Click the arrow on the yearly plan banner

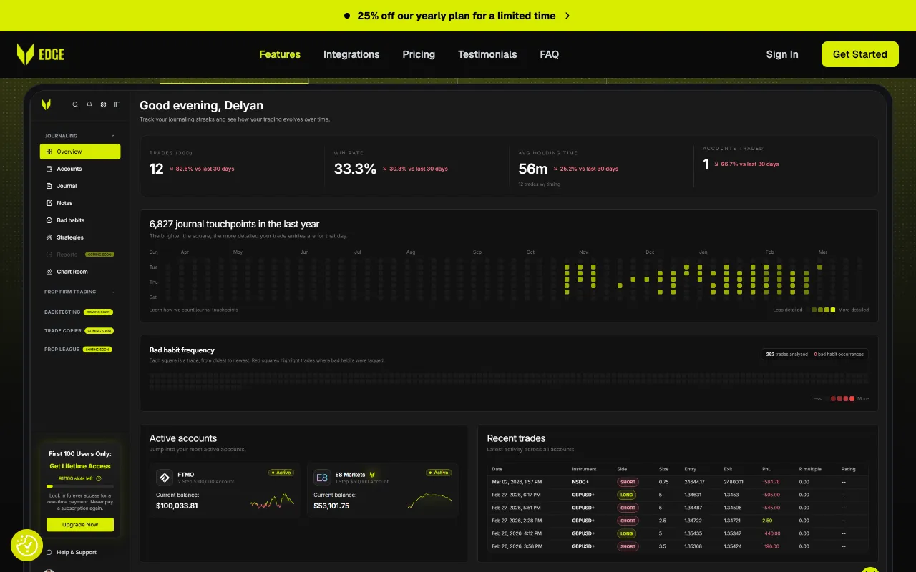567,16
